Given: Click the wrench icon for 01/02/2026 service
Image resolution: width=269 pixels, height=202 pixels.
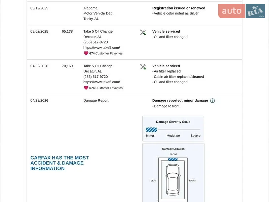Looking at the screenshot, I should [x=143, y=67].
